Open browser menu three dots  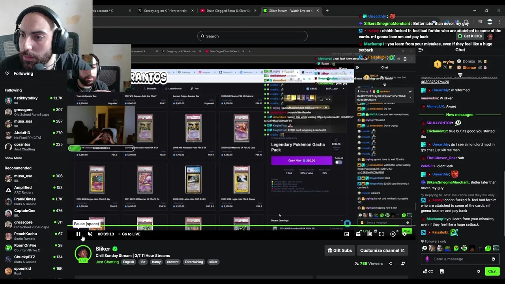[499, 22]
